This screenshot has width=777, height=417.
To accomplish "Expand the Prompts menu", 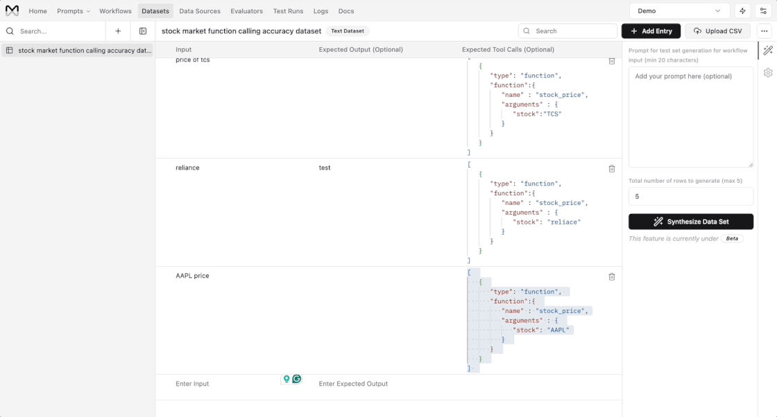I will pos(74,11).
